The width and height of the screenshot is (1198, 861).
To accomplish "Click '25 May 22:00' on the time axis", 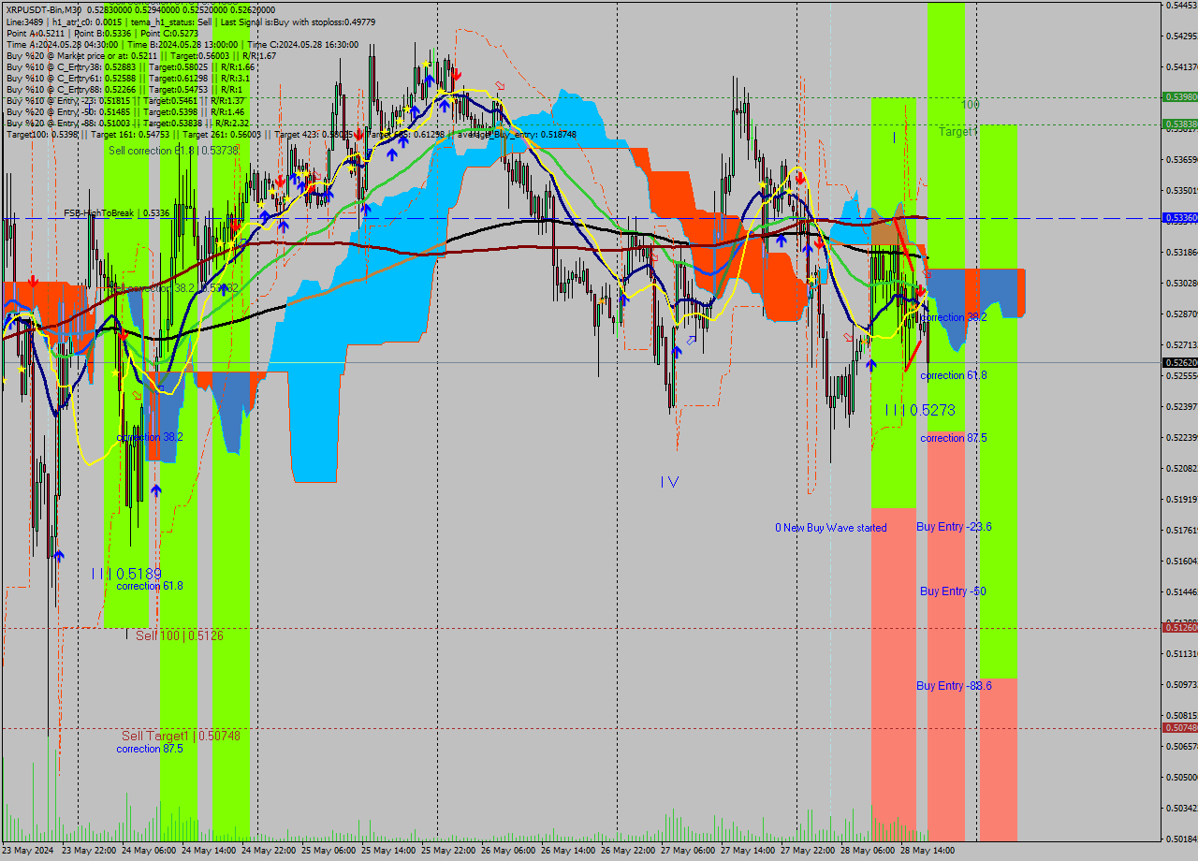I will 449,851.
